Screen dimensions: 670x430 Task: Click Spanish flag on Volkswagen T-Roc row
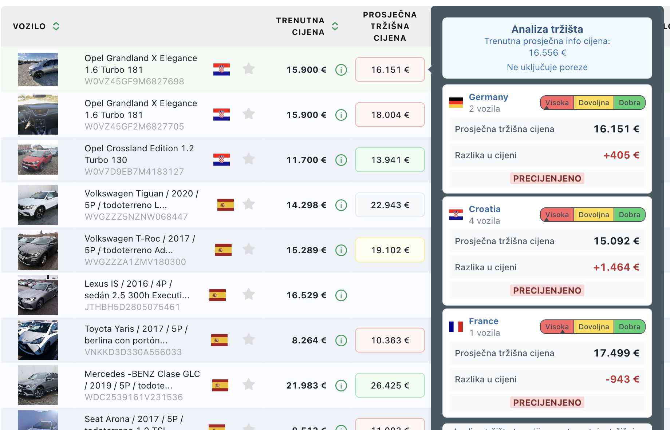(223, 250)
